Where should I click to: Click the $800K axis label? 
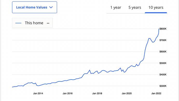pos(163,29)
